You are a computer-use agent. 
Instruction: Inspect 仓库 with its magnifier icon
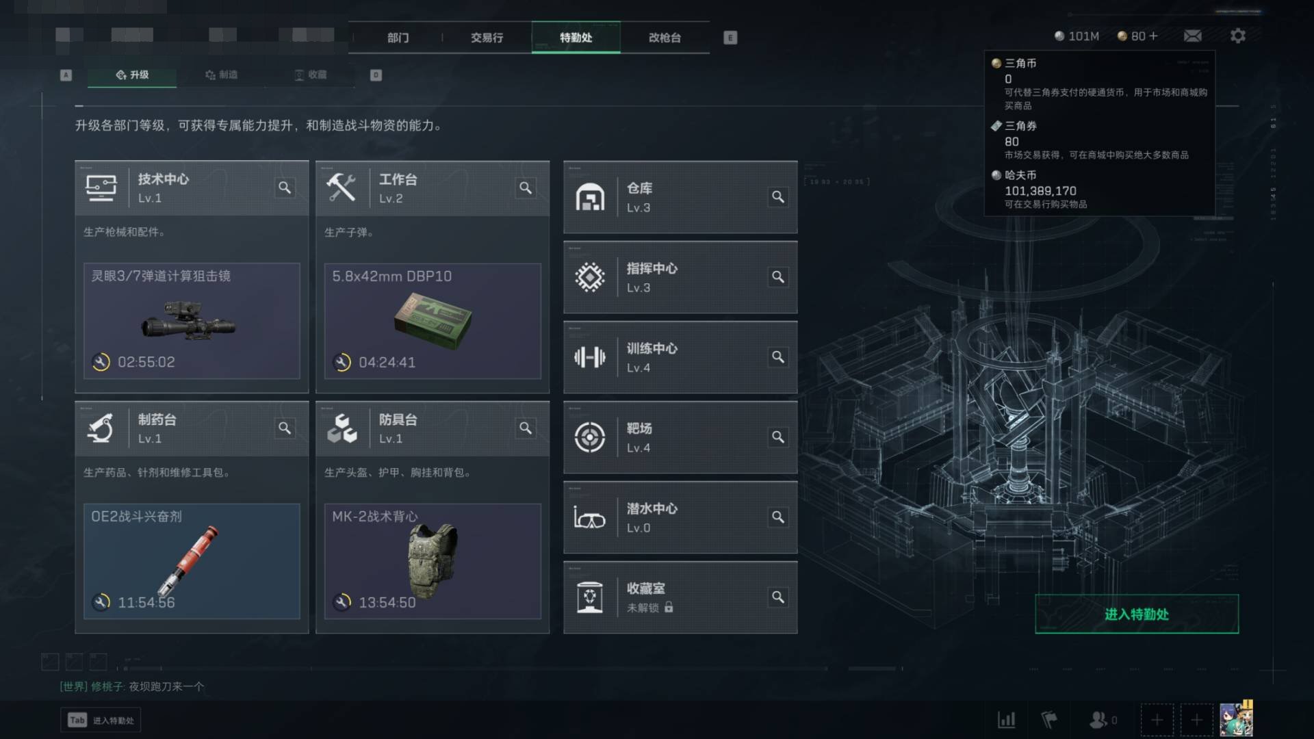tap(778, 197)
